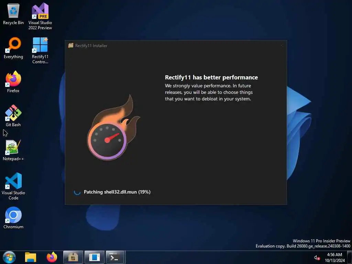Click the muted volume tray icon
Viewport: 352px width, 264px height.
[x=317, y=258]
